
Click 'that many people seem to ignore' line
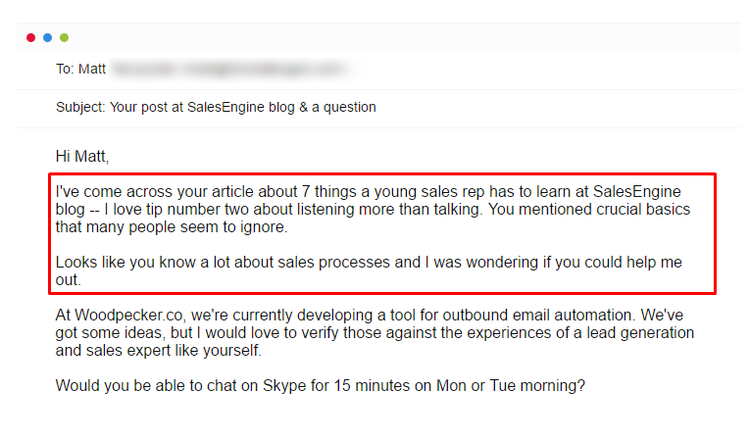[172, 227]
